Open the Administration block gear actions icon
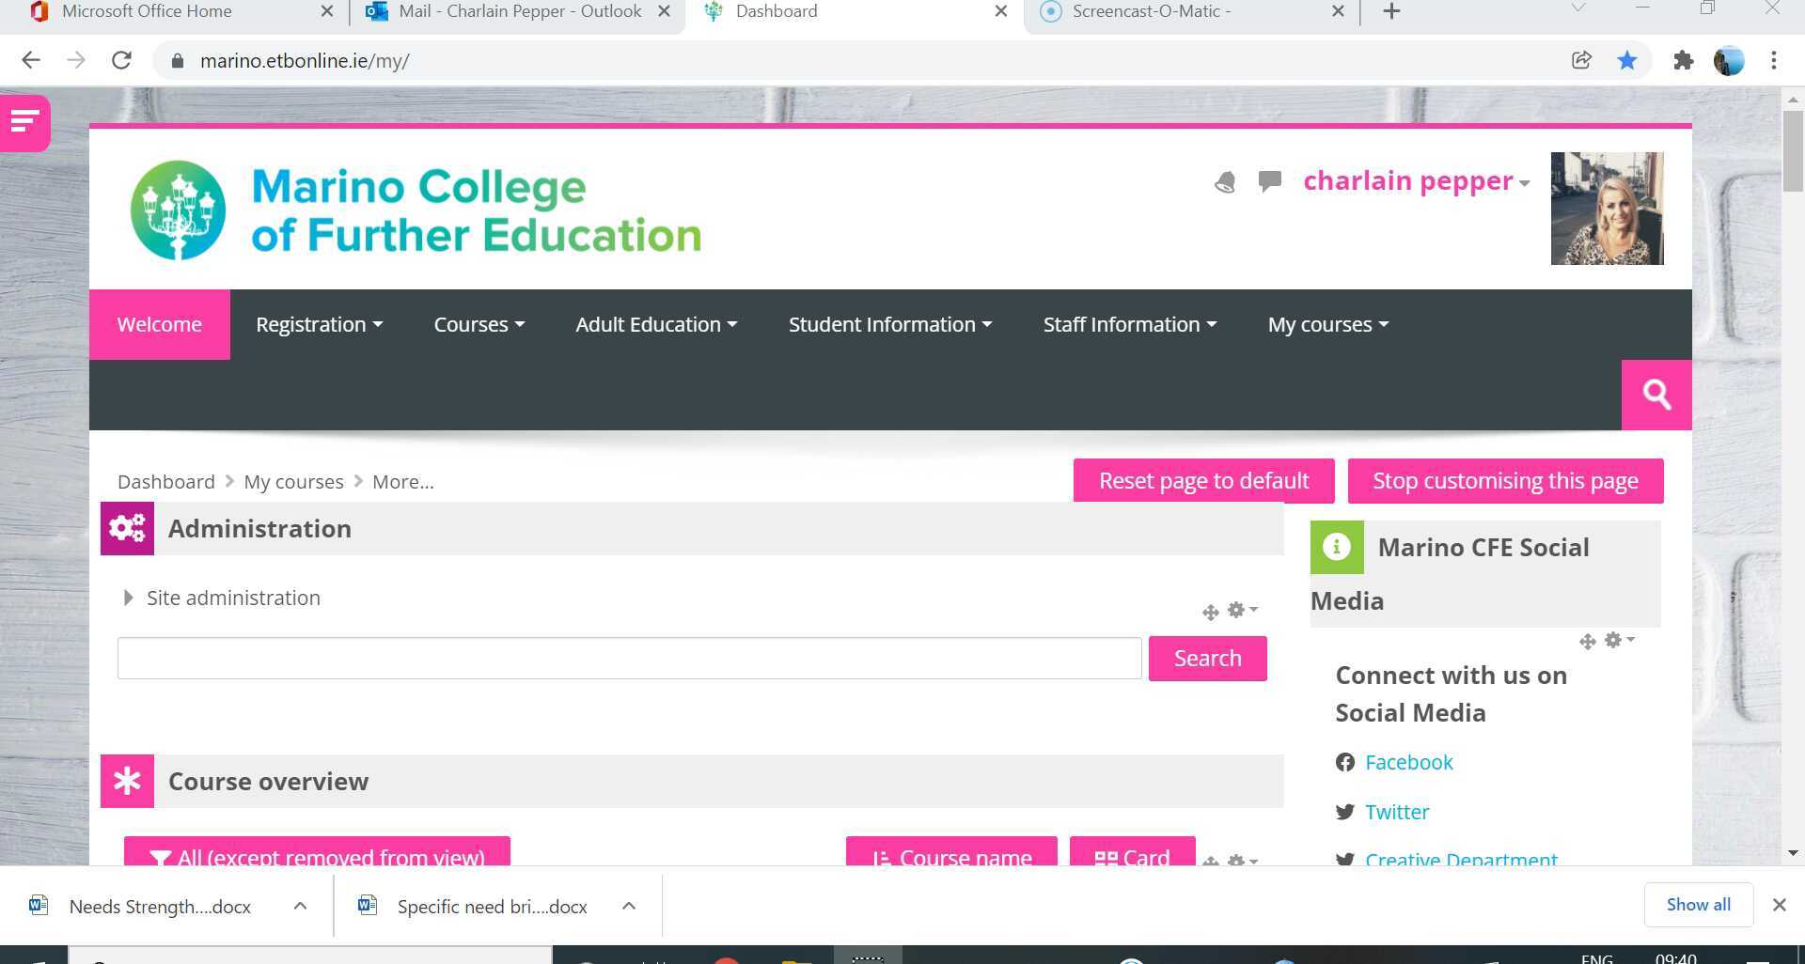The image size is (1805, 964). pos(1236,610)
